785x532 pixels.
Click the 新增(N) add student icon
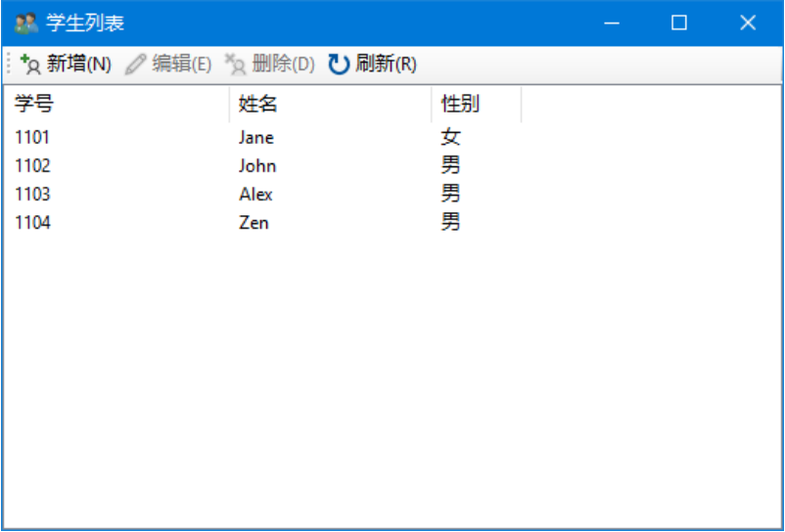click(x=30, y=65)
